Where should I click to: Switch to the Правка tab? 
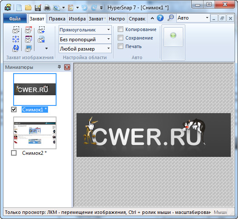coord(57,19)
